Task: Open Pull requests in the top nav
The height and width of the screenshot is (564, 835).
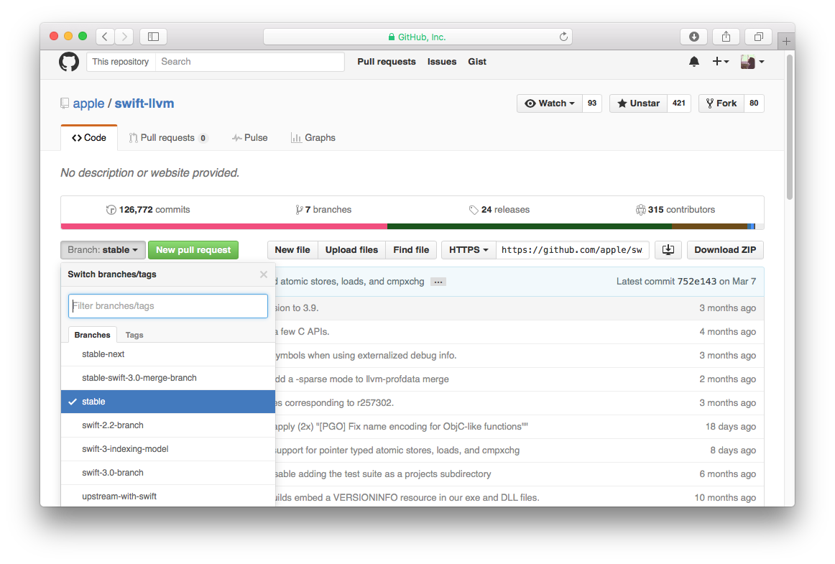Action: point(387,62)
